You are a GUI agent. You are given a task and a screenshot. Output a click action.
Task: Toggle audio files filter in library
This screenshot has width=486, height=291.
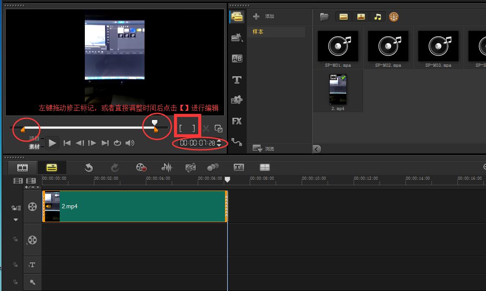tap(378, 17)
